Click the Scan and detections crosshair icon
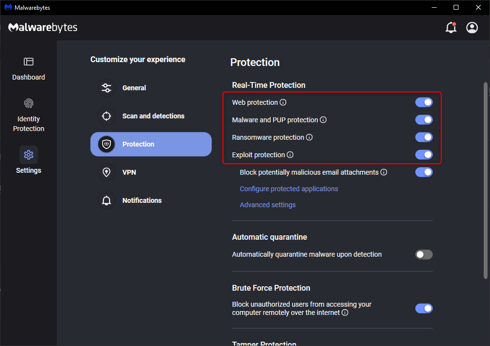This screenshot has width=490, height=346. [106, 116]
